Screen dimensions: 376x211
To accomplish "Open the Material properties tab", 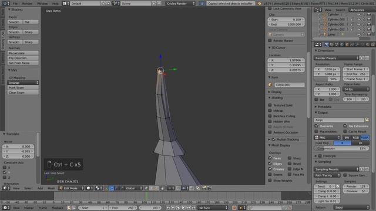I will 368,45.
